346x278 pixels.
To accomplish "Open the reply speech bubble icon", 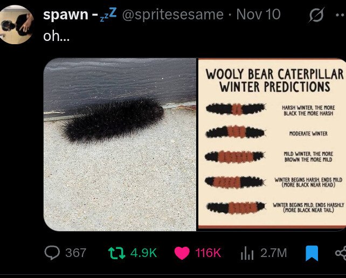I will (x=52, y=253).
